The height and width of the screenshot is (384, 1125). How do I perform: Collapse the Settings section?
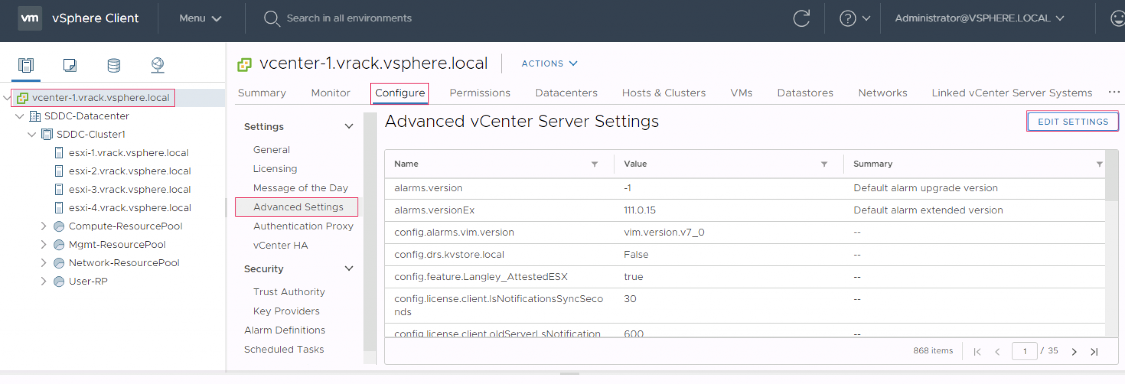coord(349,127)
